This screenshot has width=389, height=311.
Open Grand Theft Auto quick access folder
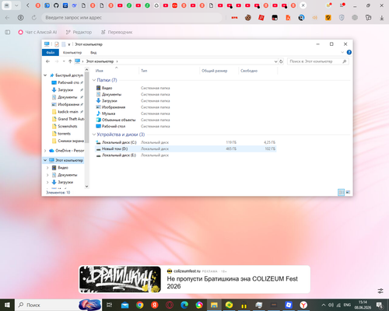68,119
